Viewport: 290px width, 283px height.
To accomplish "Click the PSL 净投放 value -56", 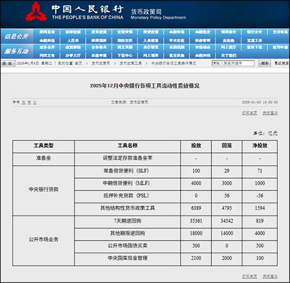I will [x=260, y=196].
